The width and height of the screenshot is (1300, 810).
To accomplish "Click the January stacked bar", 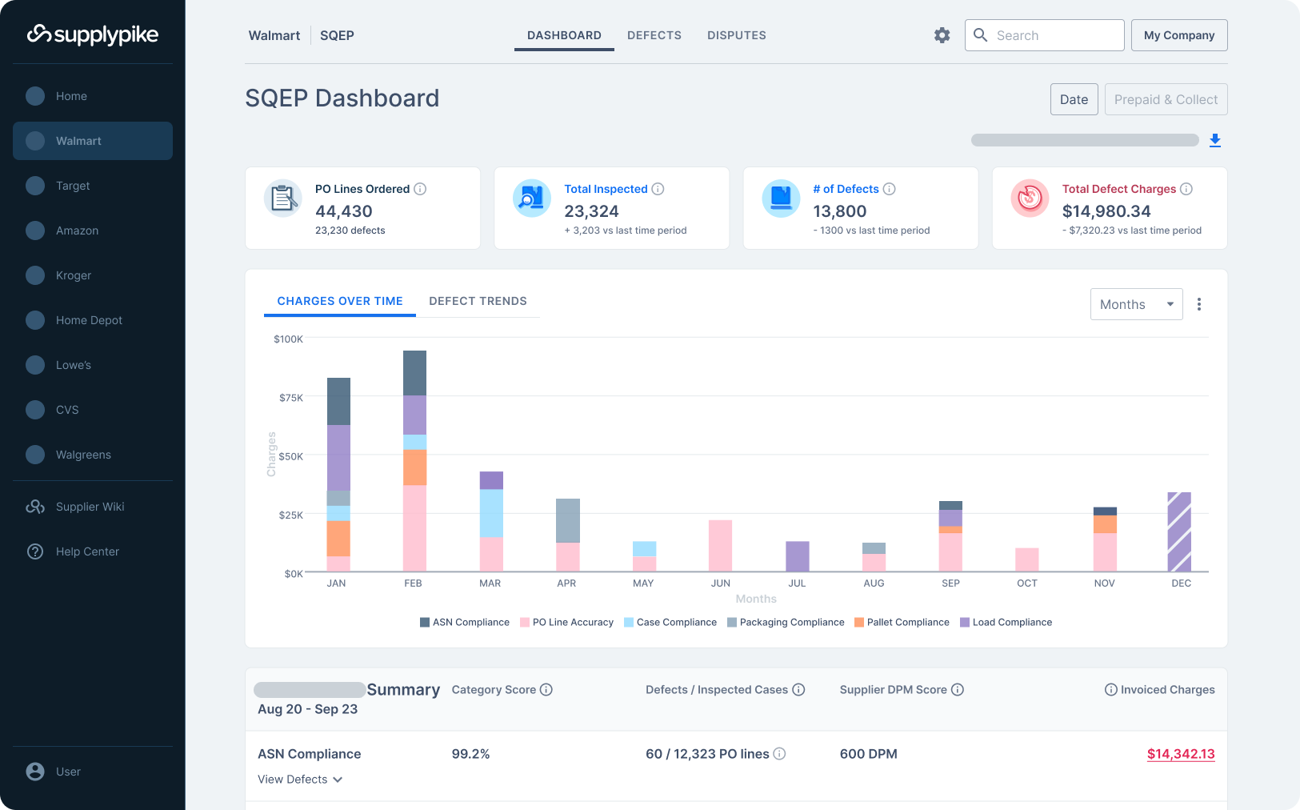I will [x=338, y=475].
